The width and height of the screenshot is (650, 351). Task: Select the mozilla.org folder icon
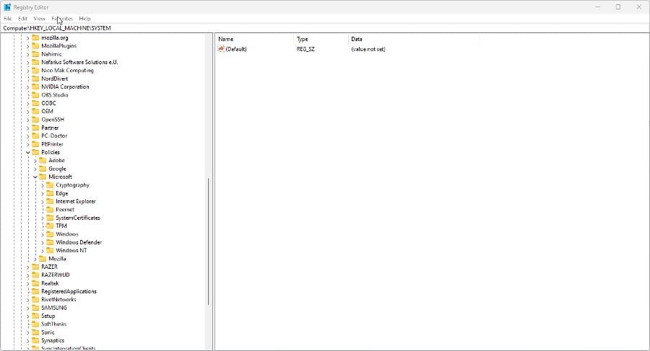tap(35, 37)
